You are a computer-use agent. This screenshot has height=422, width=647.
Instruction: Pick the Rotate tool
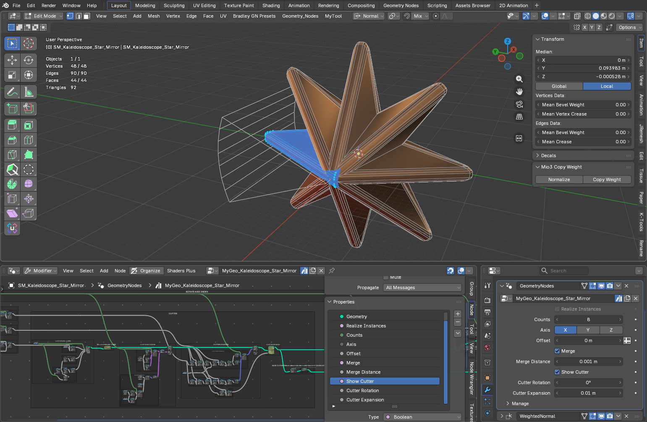[29, 60]
